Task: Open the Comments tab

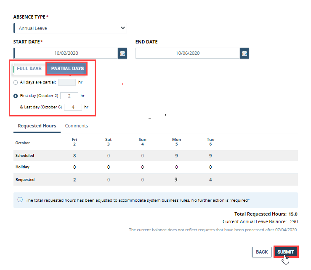Action: click(76, 126)
